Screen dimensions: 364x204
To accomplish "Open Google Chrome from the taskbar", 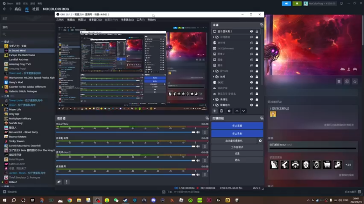I will pyautogui.click(x=70, y=200).
